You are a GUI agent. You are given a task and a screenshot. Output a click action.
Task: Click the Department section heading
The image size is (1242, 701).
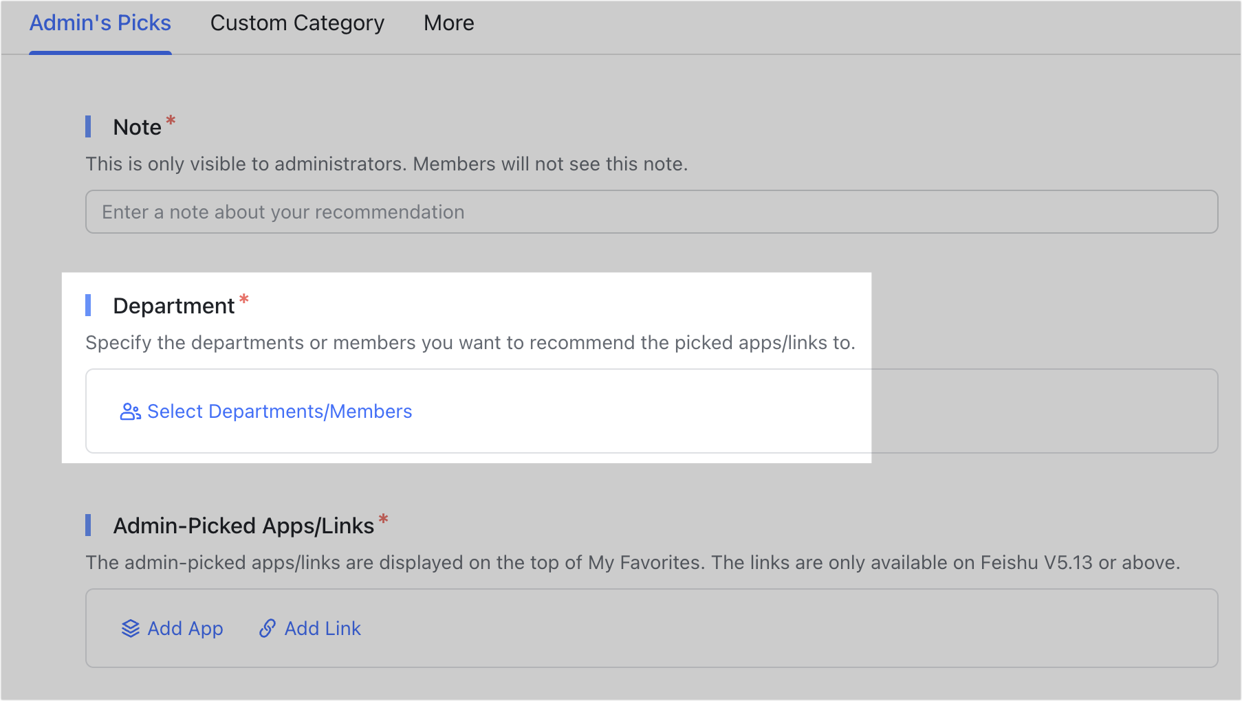(x=173, y=306)
